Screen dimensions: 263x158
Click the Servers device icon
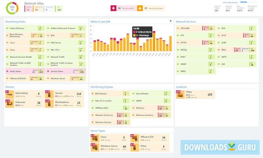click(49, 94)
